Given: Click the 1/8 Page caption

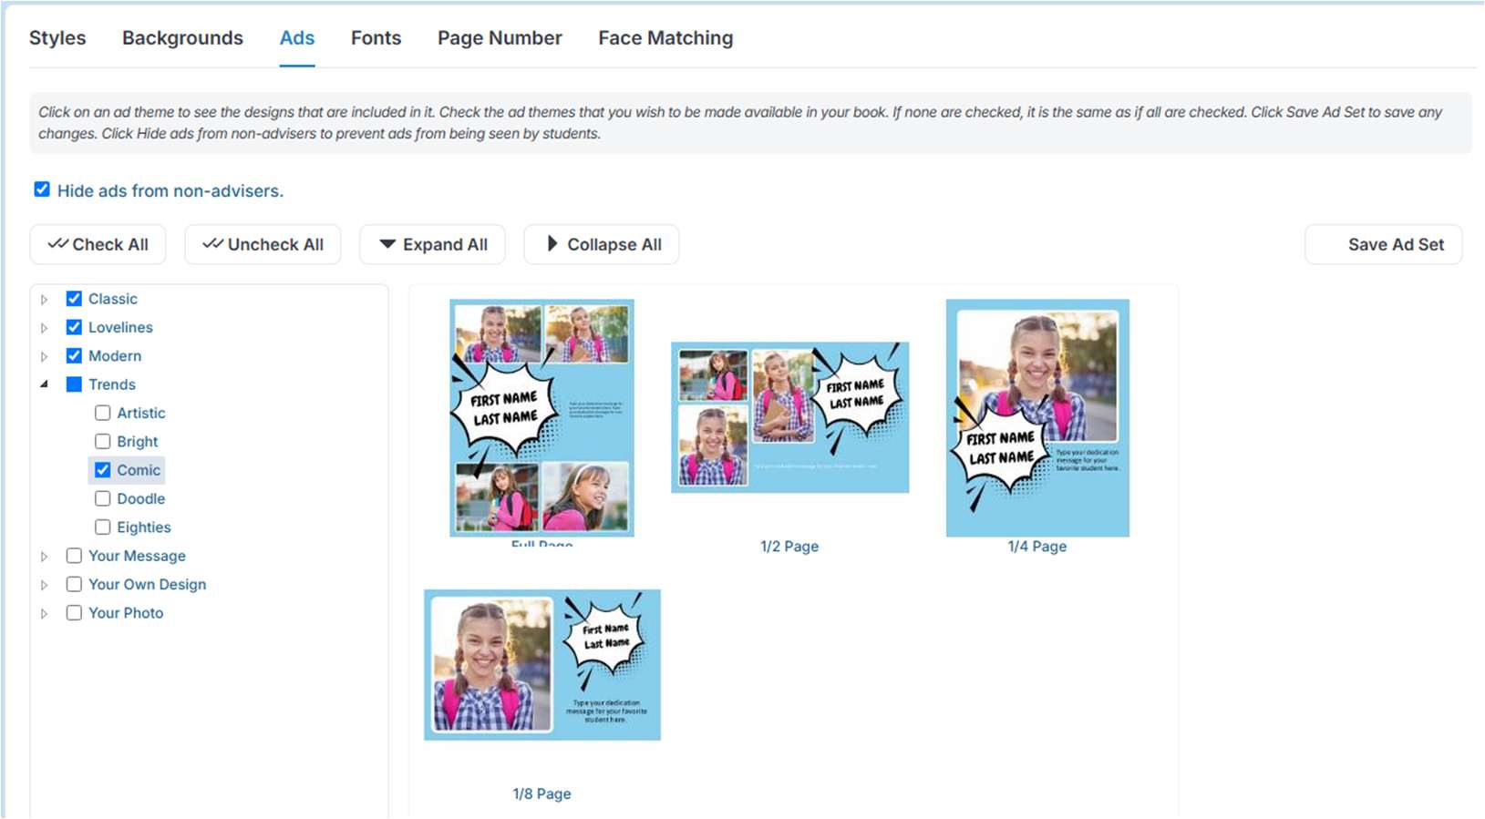Looking at the screenshot, I should pyautogui.click(x=541, y=793).
